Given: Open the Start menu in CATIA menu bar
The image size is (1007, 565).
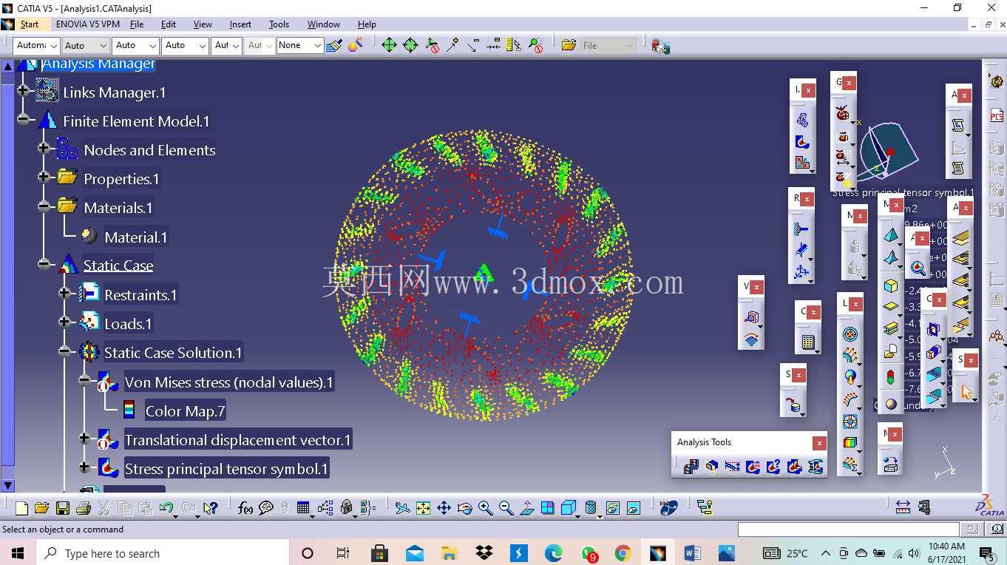Looking at the screenshot, I should (x=30, y=24).
